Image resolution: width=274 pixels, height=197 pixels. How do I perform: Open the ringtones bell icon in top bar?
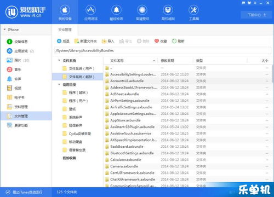(116, 12)
